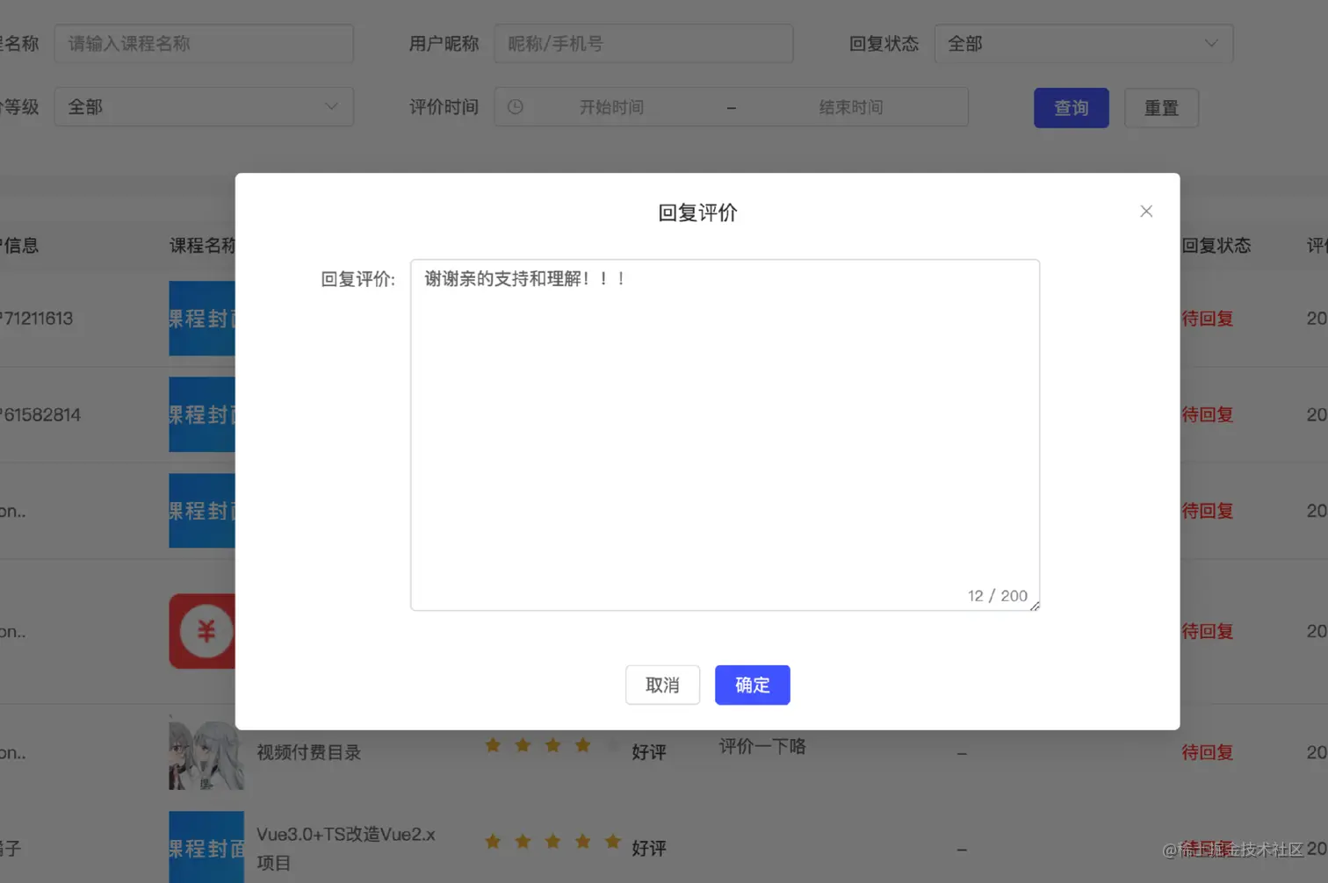Open the 回复状态 dropdown showing 全部
The width and height of the screenshot is (1328, 883).
[1084, 43]
